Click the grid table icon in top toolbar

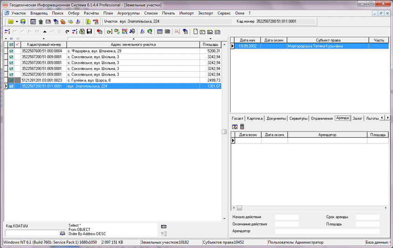(33, 22)
